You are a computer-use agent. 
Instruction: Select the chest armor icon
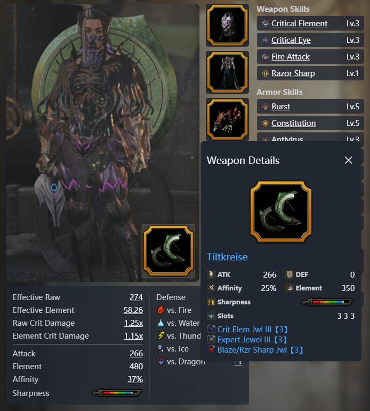pyautogui.click(x=227, y=72)
